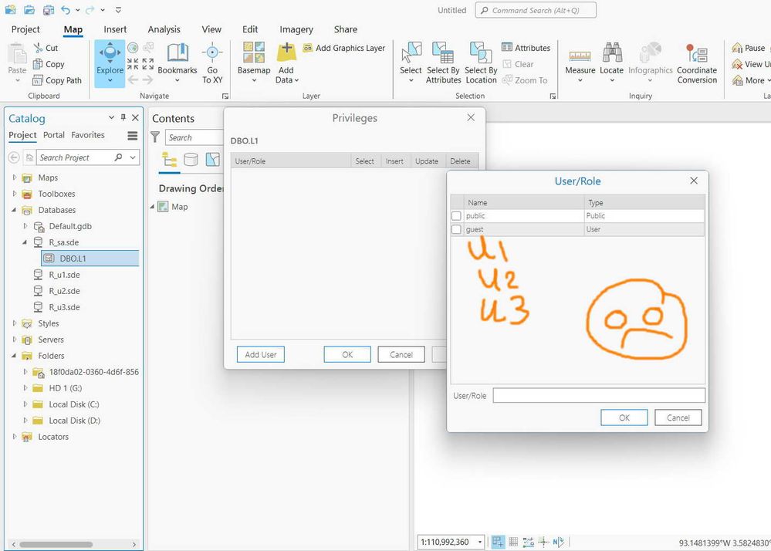
Task: Select the DBO.L1 feature class
Action: coord(90,259)
